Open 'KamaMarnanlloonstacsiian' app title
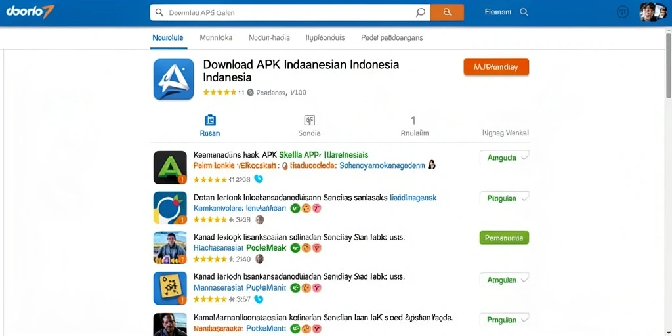 (x=324, y=318)
